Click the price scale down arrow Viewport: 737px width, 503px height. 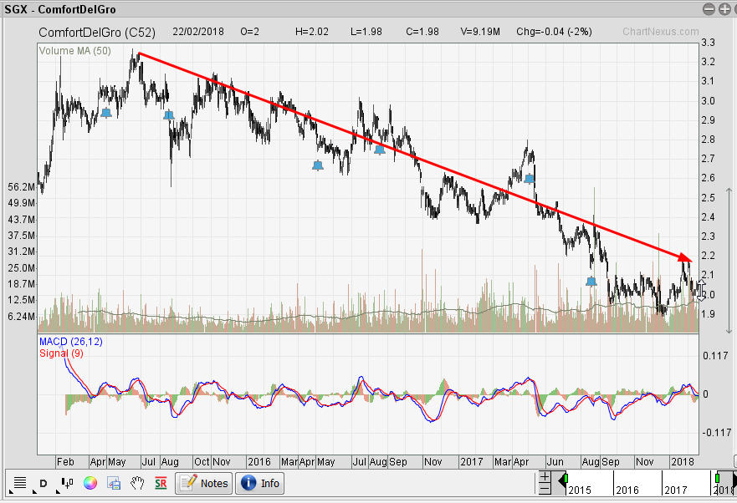729,330
